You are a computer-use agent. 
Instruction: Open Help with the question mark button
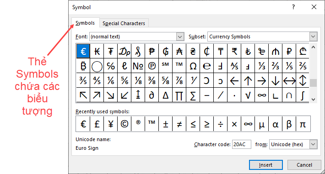pos(293,7)
